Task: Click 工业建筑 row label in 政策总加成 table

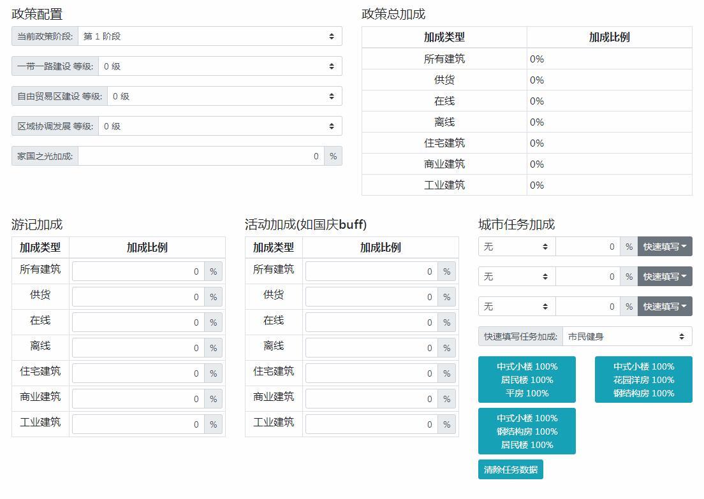Action: [444, 185]
